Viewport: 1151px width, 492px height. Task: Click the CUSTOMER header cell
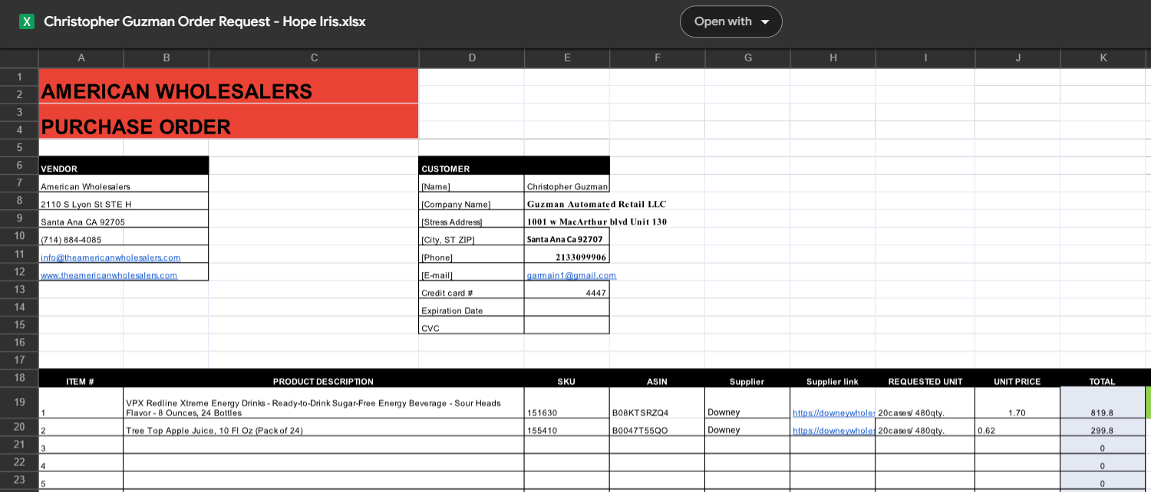(514, 166)
